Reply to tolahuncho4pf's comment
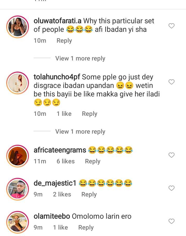Viewport: 186px width, 236px height. click(90, 114)
